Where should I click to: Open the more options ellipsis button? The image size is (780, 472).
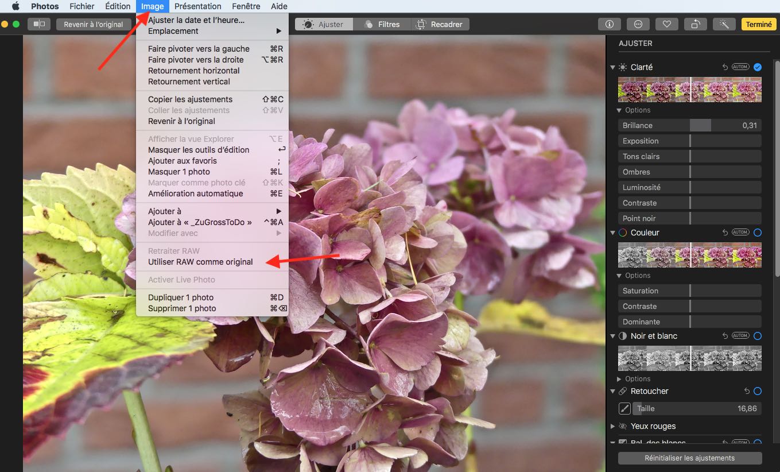(x=638, y=24)
